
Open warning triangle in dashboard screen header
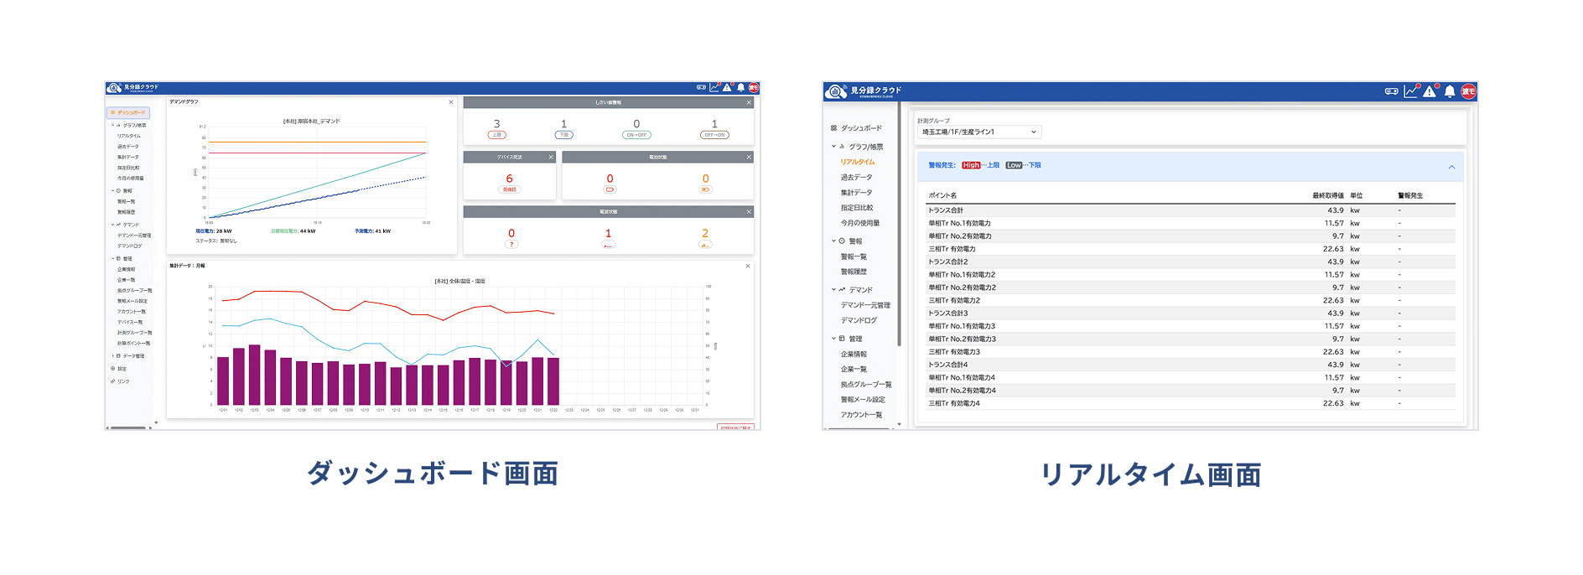tap(728, 87)
